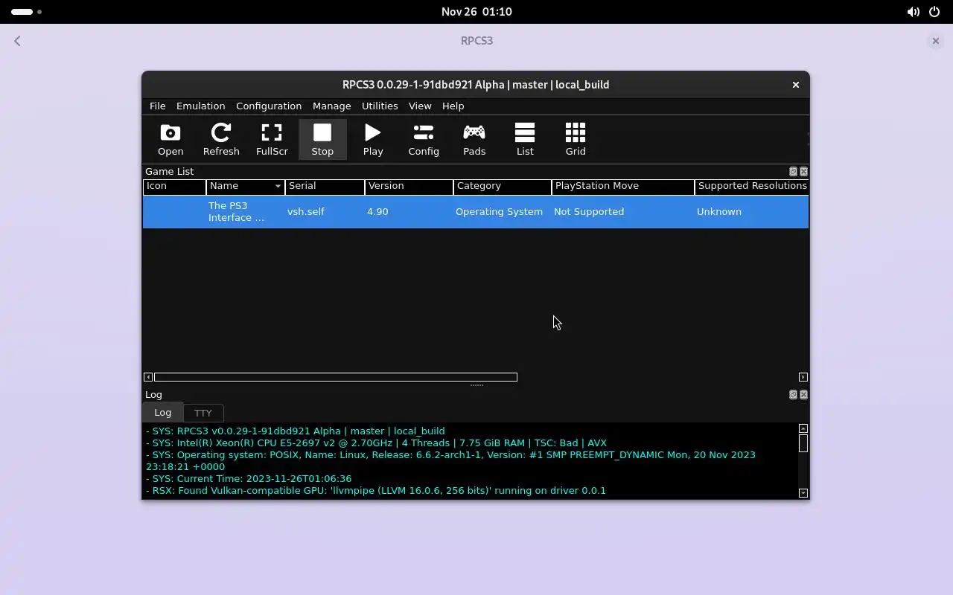Open the clock Nov 26 01:10
This screenshot has width=953, height=595.
[x=476, y=12]
